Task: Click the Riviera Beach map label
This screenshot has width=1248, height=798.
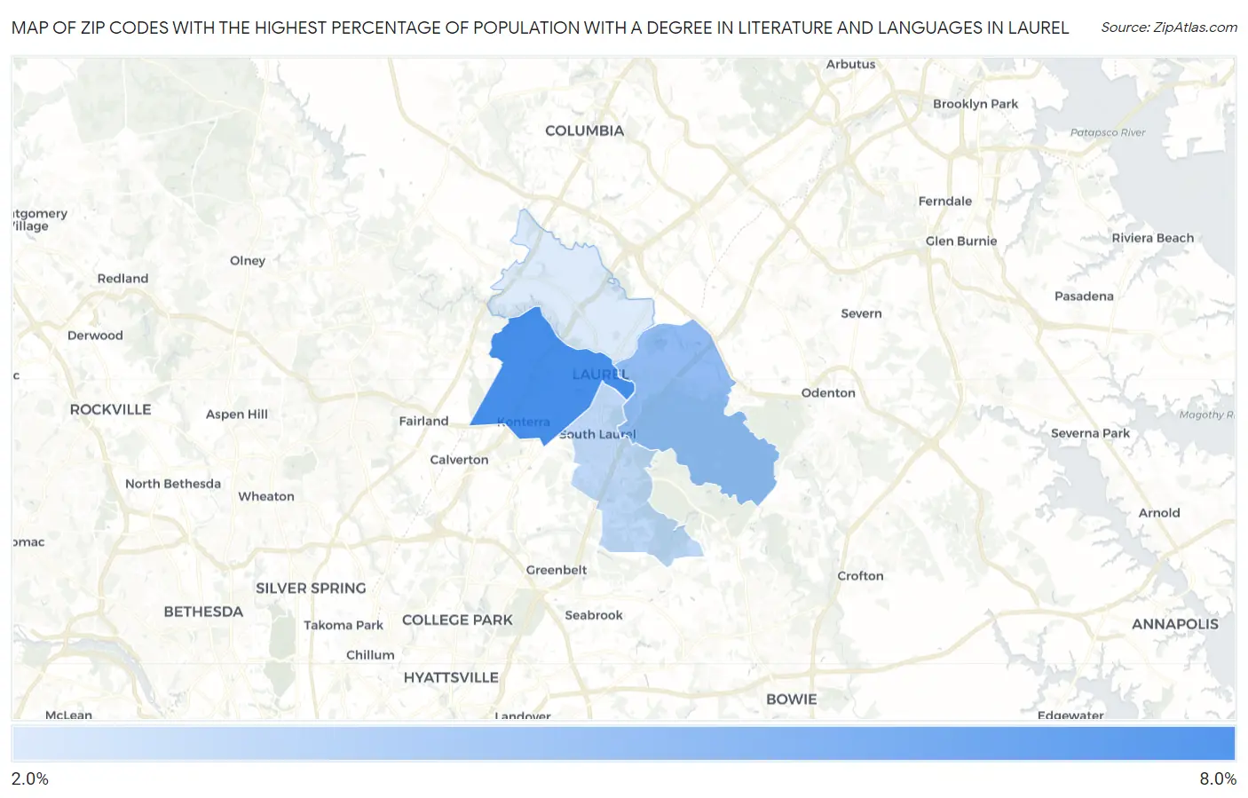Action: click(x=1153, y=238)
